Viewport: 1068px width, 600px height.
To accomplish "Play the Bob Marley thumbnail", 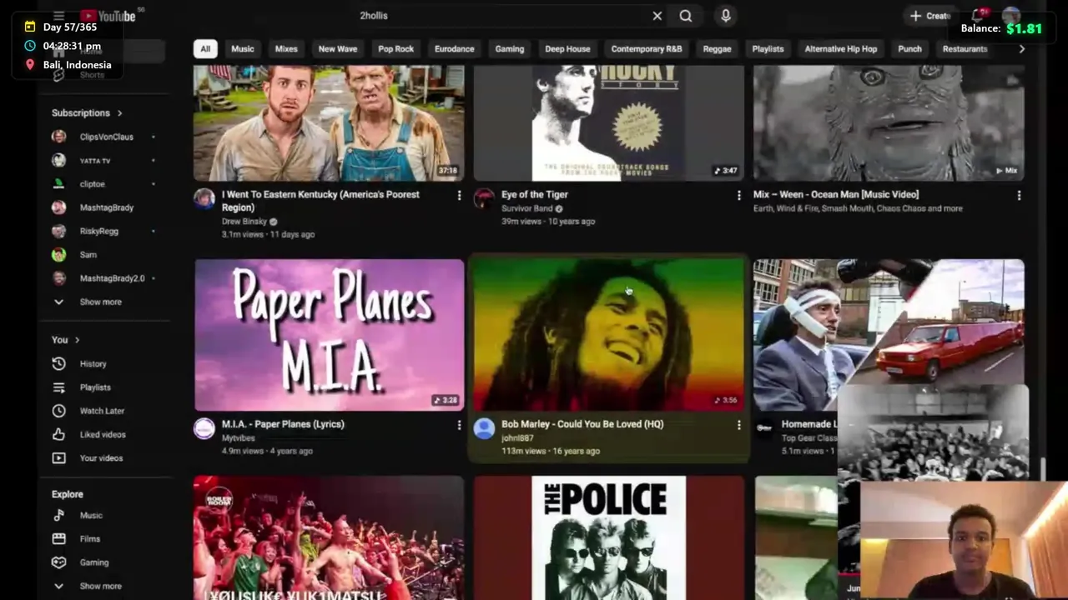I will [x=609, y=335].
